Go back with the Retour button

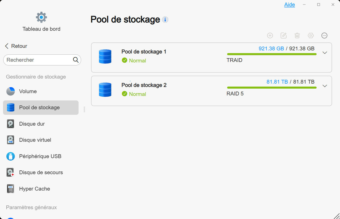click(16, 46)
